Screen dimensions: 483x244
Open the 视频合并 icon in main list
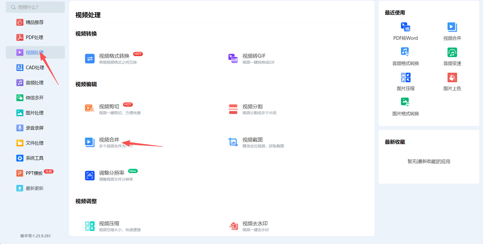tap(90, 142)
